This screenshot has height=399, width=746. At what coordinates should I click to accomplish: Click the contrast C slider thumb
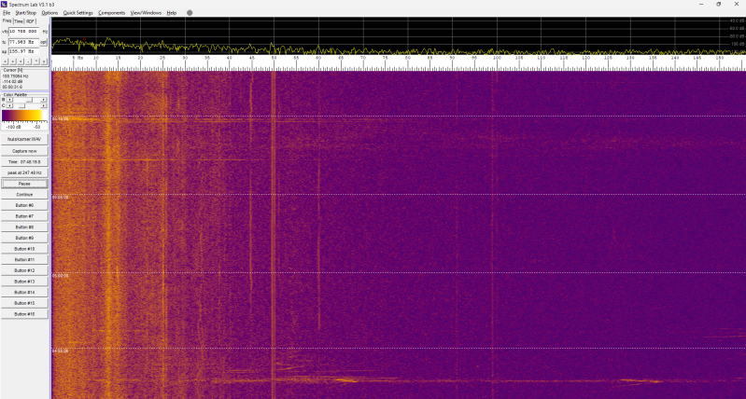pos(21,106)
